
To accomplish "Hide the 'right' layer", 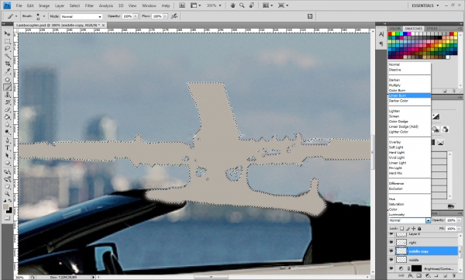I will 391,242.
